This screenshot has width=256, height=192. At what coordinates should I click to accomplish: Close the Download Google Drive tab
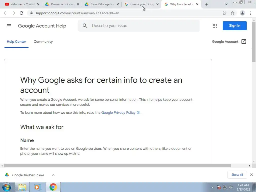78,4
